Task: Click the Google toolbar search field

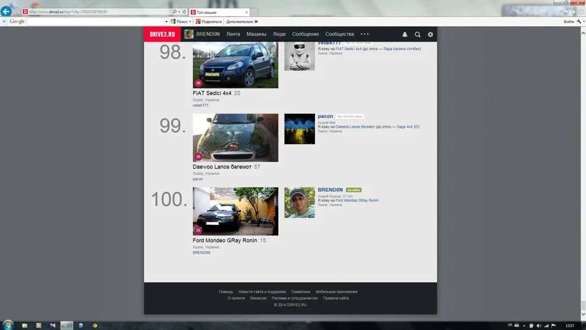Action: [95, 22]
